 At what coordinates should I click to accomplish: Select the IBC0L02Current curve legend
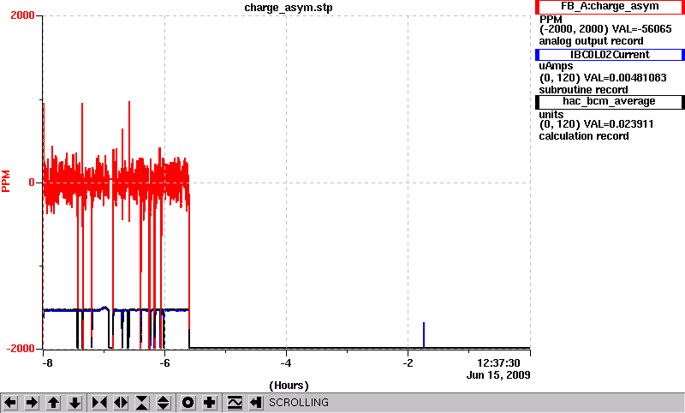[610, 55]
